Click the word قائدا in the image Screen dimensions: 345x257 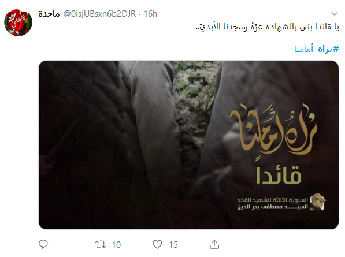coord(279,174)
